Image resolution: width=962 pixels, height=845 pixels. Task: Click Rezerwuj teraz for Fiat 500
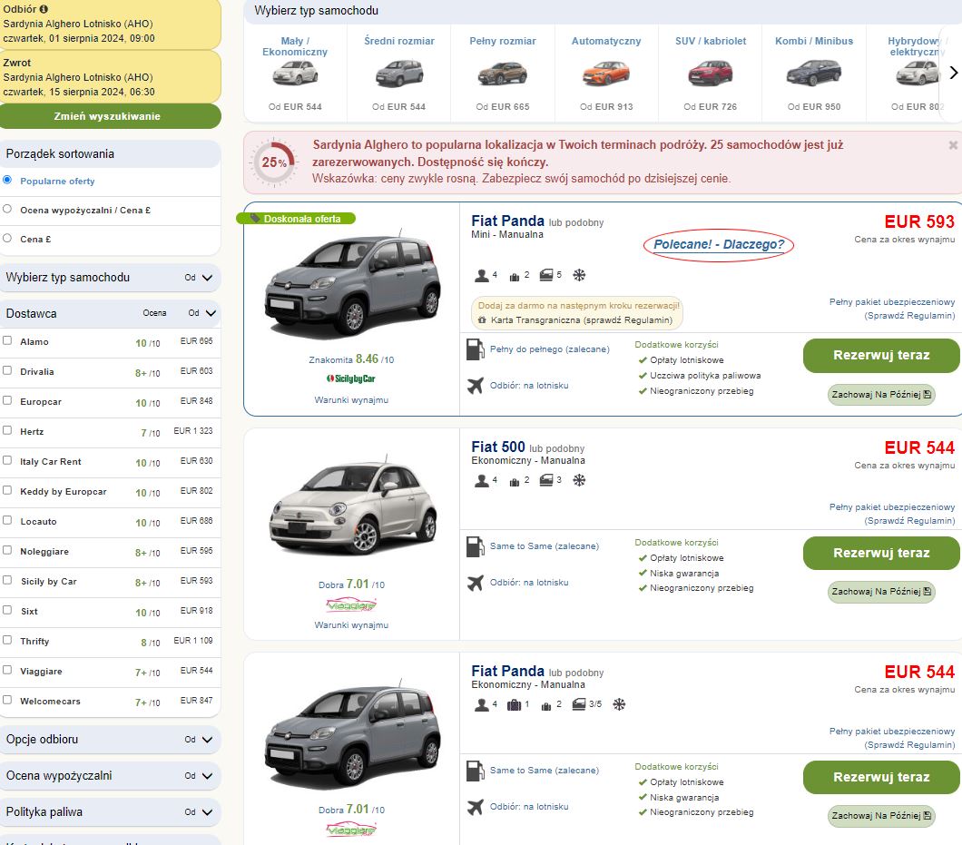tap(881, 553)
